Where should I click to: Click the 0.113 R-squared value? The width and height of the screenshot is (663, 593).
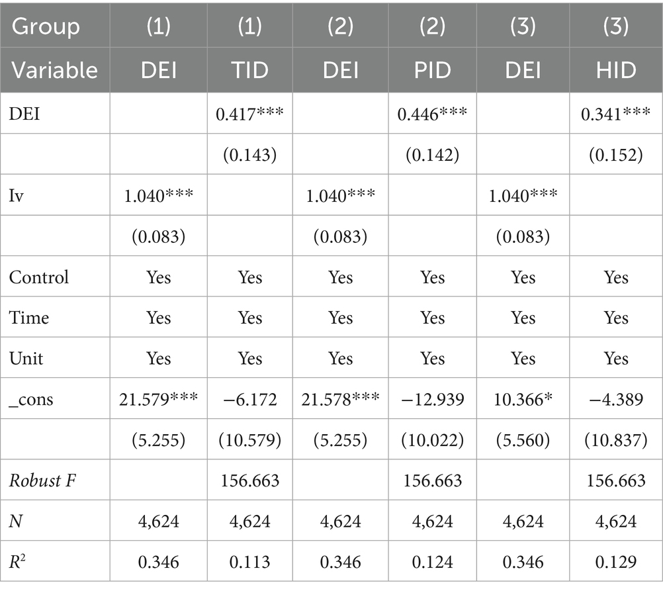pyautogui.click(x=250, y=562)
